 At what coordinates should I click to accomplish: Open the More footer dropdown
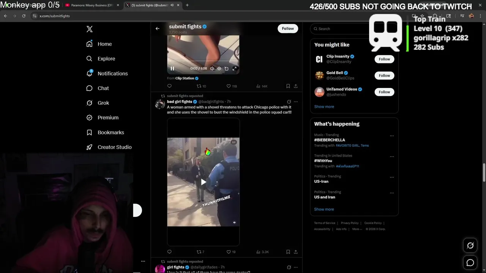coord(357,229)
